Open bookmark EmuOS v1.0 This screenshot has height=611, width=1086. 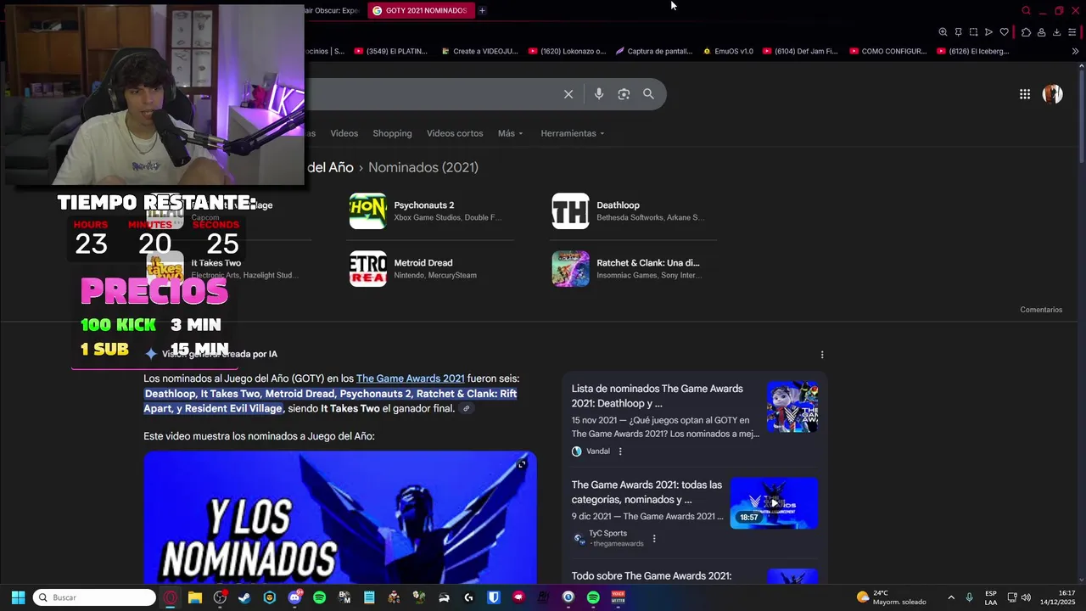pos(728,51)
